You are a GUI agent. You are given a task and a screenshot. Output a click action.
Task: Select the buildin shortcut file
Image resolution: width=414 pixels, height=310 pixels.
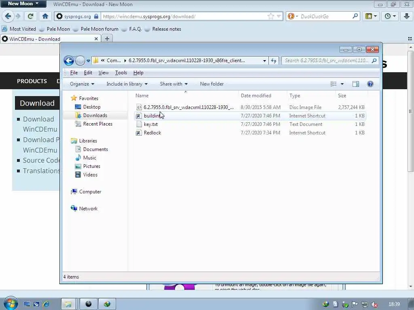pos(152,116)
